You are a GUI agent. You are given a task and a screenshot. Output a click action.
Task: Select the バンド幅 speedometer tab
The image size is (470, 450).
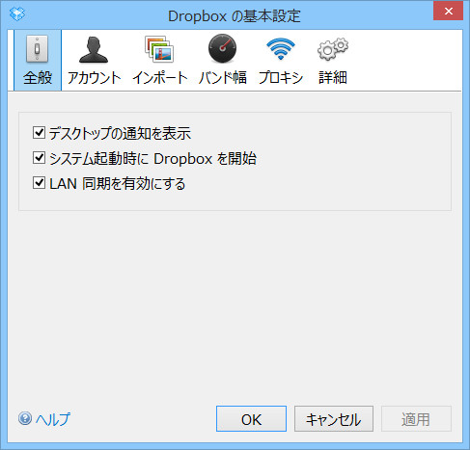click(x=222, y=61)
